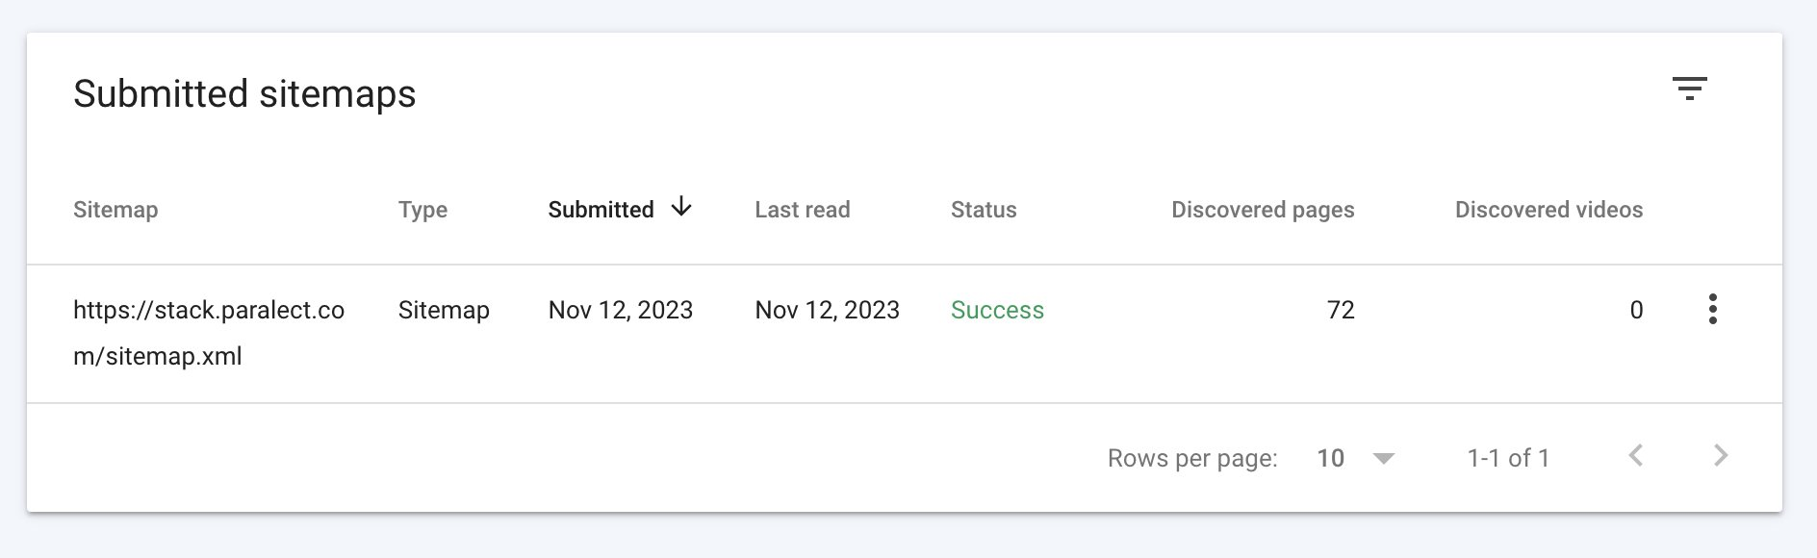The height and width of the screenshot is (558, 1817).
Task: Sort by the Submitted column header
Action: [x=601, y=210]
